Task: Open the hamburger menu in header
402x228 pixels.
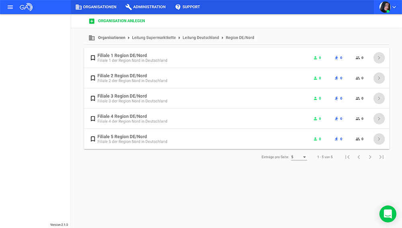Action: pyautogui.click(x=10, y=7)
